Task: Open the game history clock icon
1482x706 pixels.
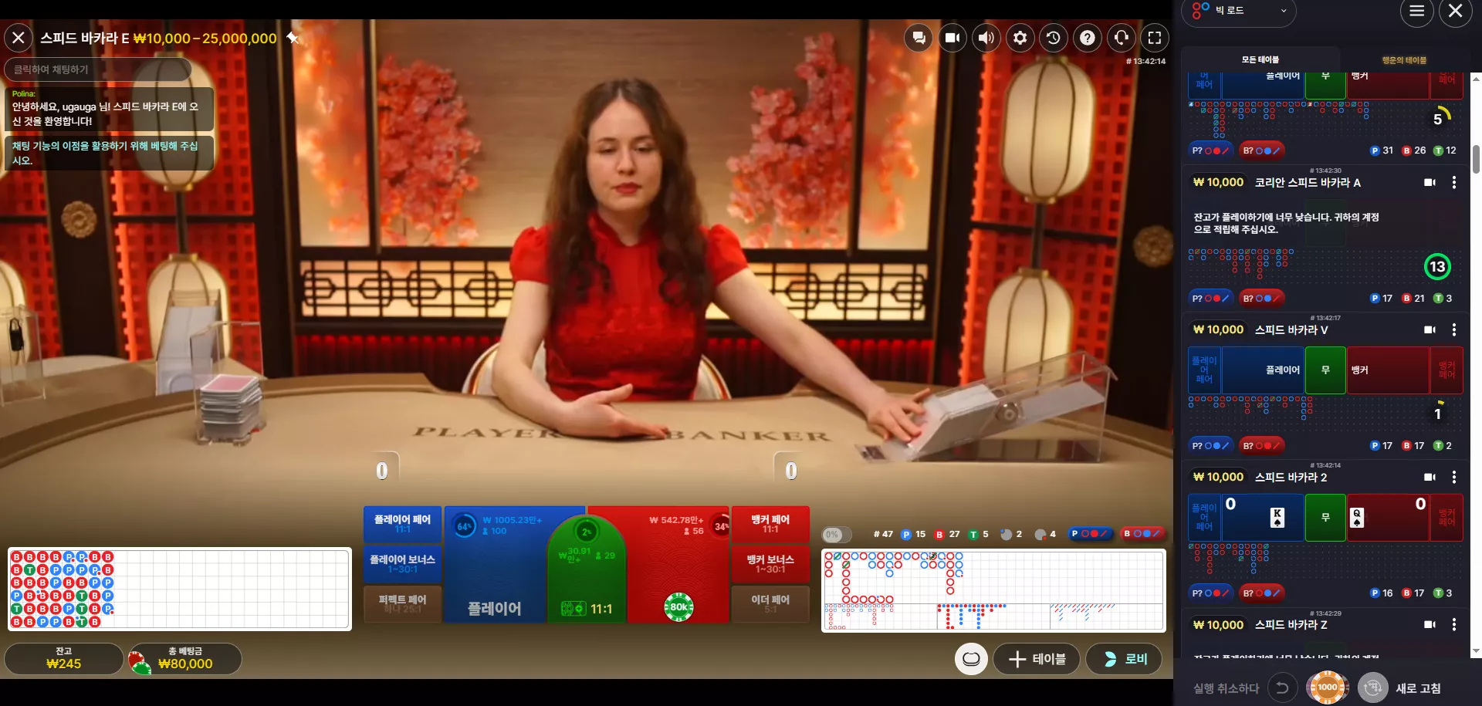Action: pyautogui.click(x=1054, y=37)
